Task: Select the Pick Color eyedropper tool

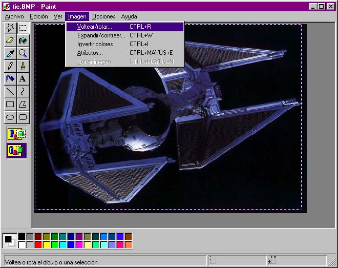Action: 10,53
